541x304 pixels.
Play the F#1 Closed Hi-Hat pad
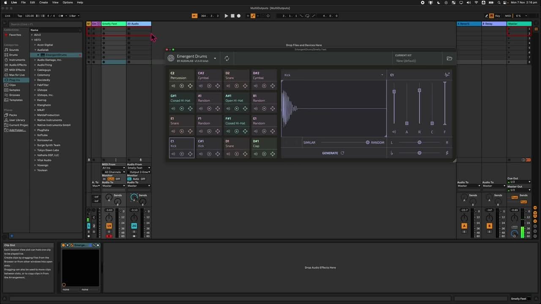click(x=237, y=131)
